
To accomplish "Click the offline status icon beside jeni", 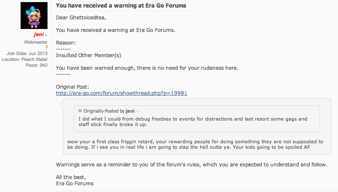I will coord(46,35).
